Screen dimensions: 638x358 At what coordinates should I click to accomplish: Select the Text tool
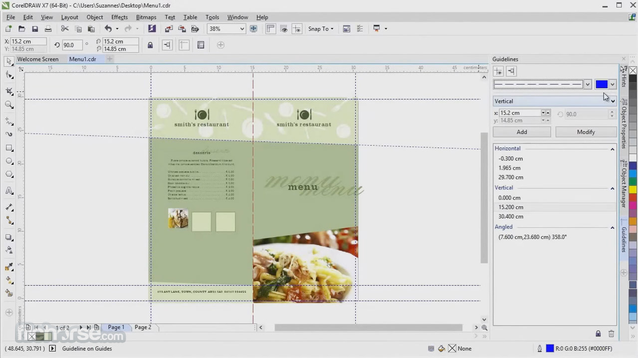(x=8, y=191)
